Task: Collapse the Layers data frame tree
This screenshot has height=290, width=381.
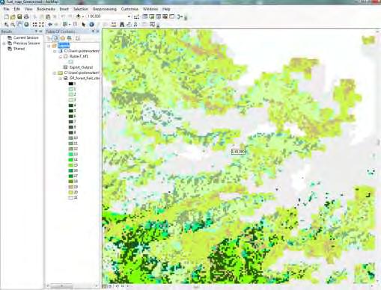Action: pyautogui.click(x=49, y=46)
